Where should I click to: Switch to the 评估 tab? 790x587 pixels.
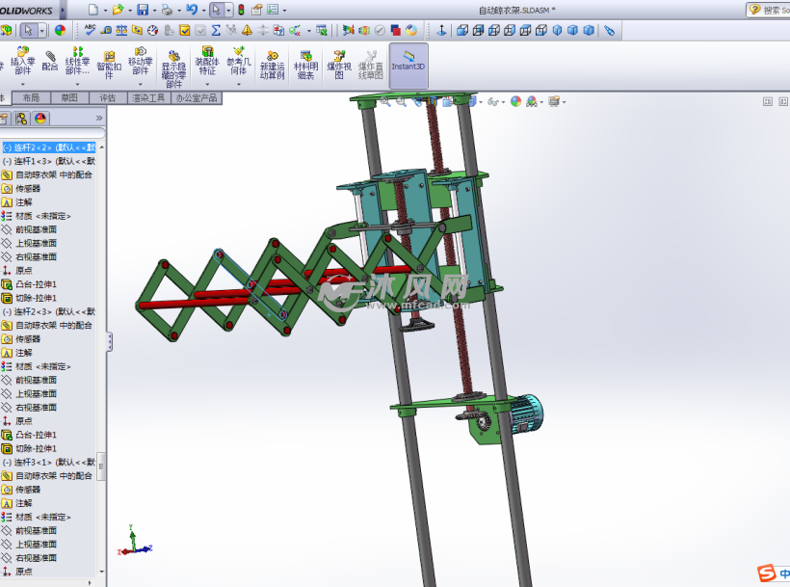point(107,98)
